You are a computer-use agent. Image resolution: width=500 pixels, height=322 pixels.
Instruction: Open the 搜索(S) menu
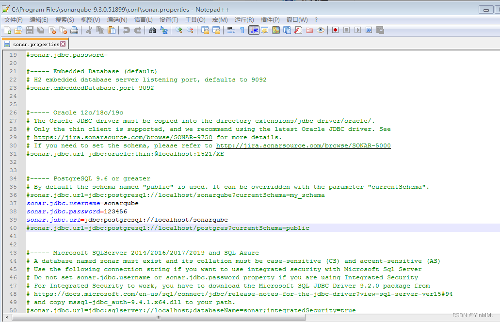coord(65,20)
